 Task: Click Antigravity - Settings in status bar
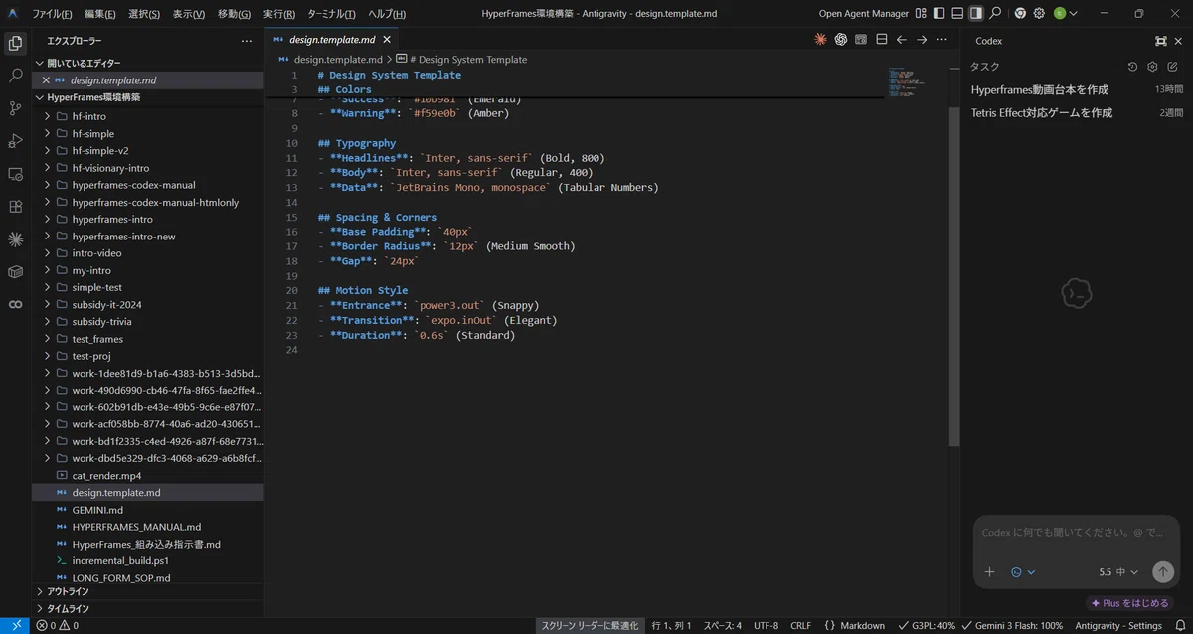[x=1118, y=626]
